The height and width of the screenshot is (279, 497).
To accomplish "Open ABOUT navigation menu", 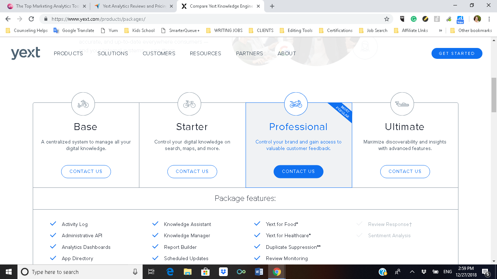I will 287,53.
